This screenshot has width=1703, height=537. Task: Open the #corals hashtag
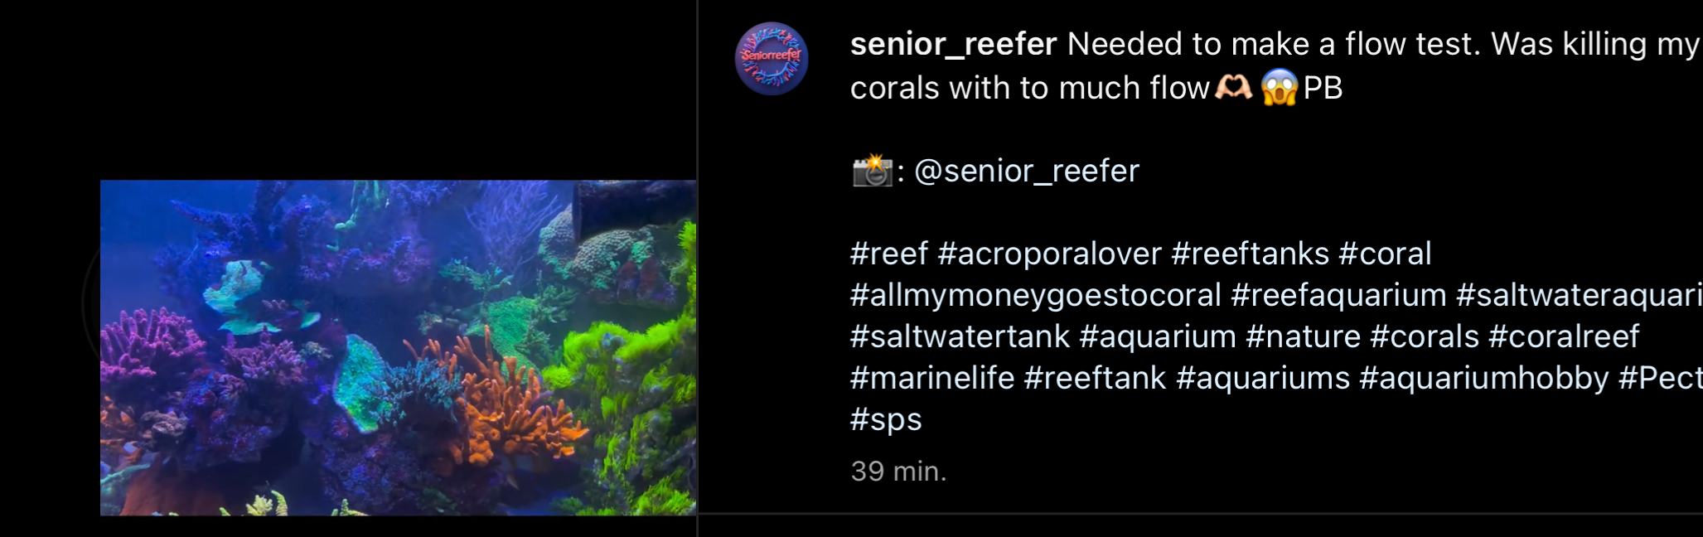click(x=1425, y=337)
